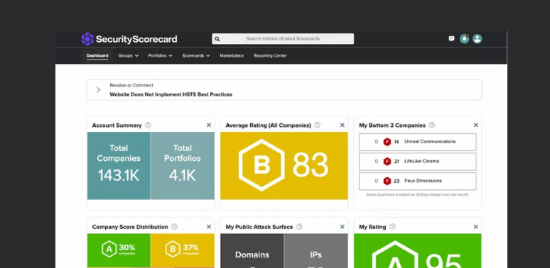Click the F grade badge for Faux Dimensions
Screen dimensions: 550x268
(387, 181)
